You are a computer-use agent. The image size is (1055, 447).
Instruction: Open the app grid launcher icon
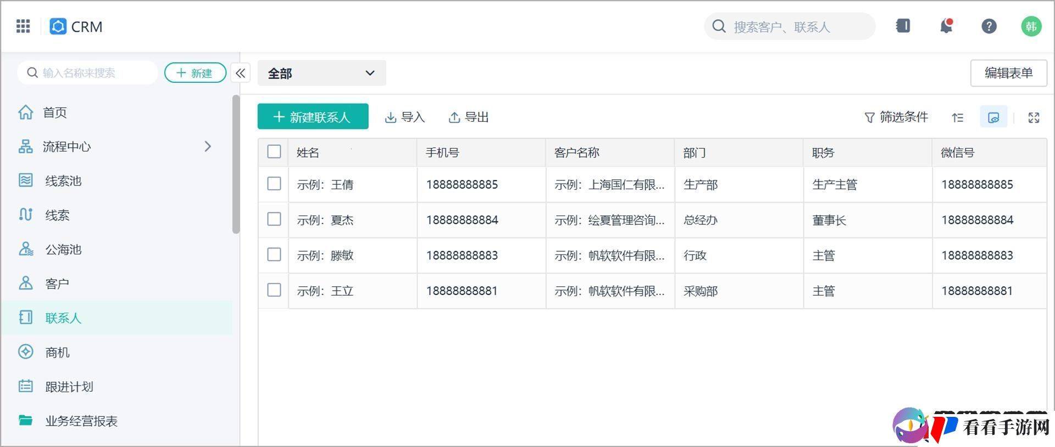coord(23,26)
